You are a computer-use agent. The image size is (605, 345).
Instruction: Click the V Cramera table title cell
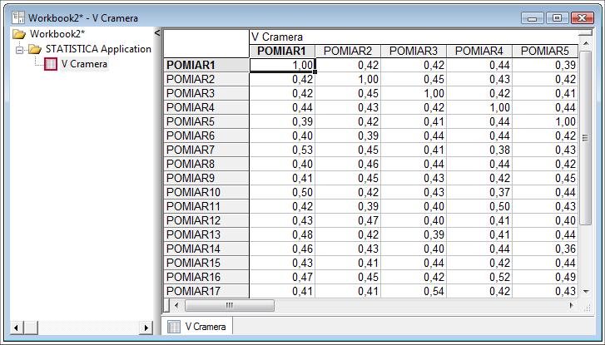[414, 37]
